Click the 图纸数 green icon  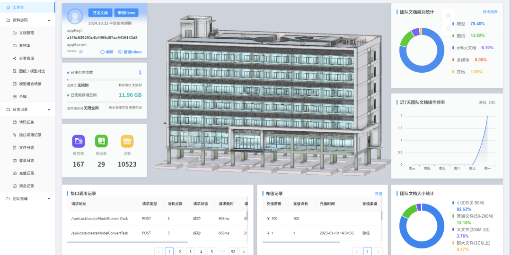(101, 141)
